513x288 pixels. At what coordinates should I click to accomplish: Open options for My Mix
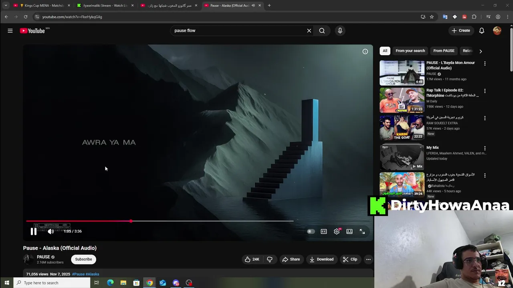coord(485,148)
